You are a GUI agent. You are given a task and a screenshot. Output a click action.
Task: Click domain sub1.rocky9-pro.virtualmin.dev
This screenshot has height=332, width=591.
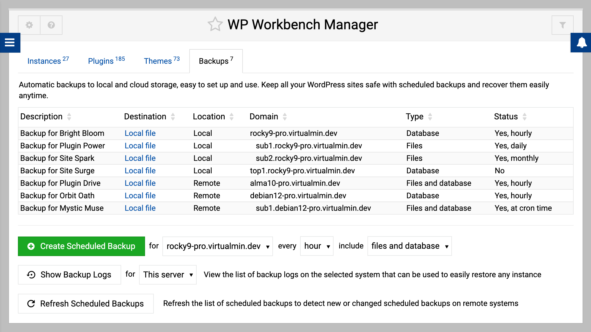click(x=309, y=146)
